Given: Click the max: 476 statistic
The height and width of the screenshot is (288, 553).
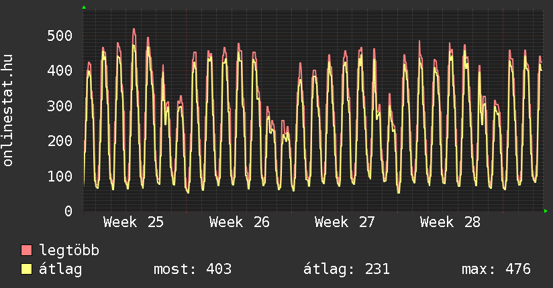Looking at the screenshot, I should (496, 269).
